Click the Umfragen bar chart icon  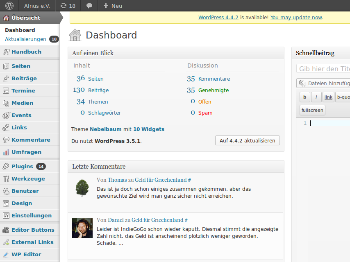tap(6, 152)
